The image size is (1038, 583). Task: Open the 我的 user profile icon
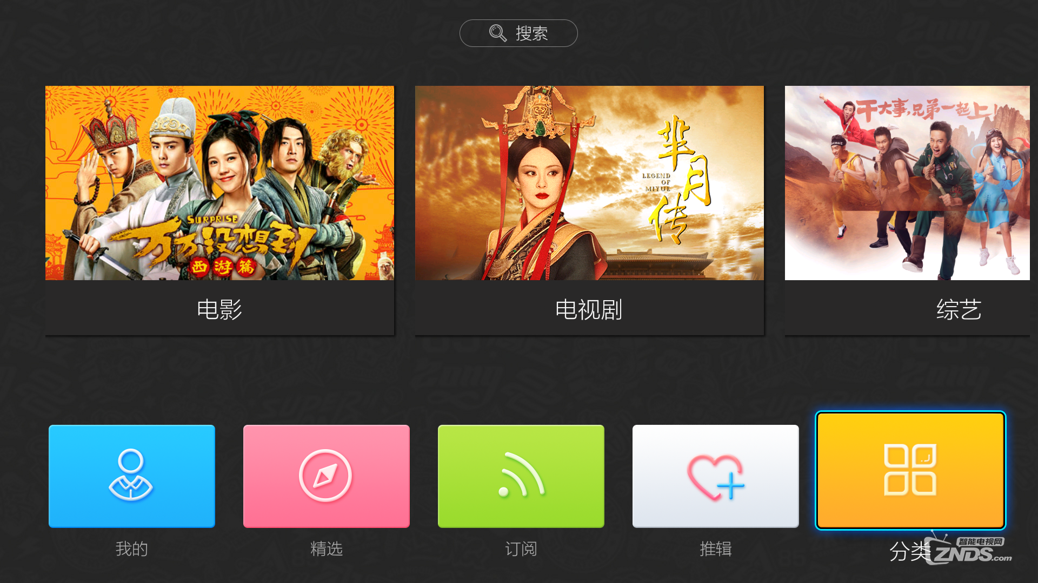click(x=131, y=476)
